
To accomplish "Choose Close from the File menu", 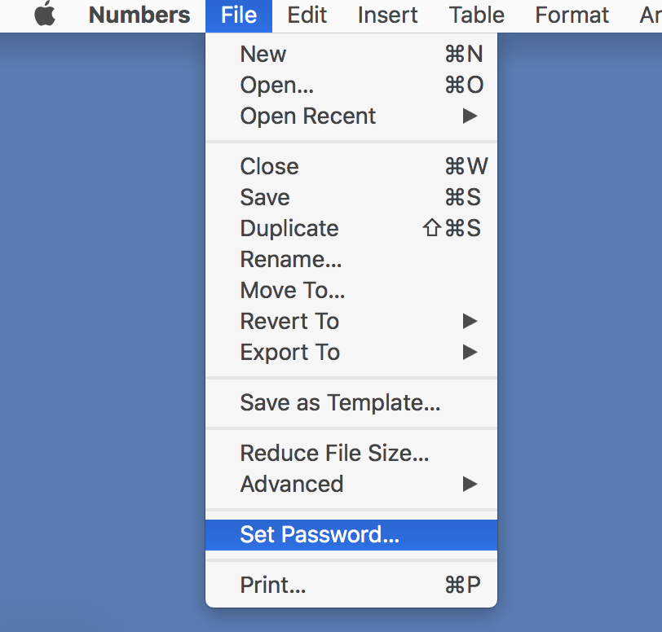I will pyautogui.click(x=351, y=166).
